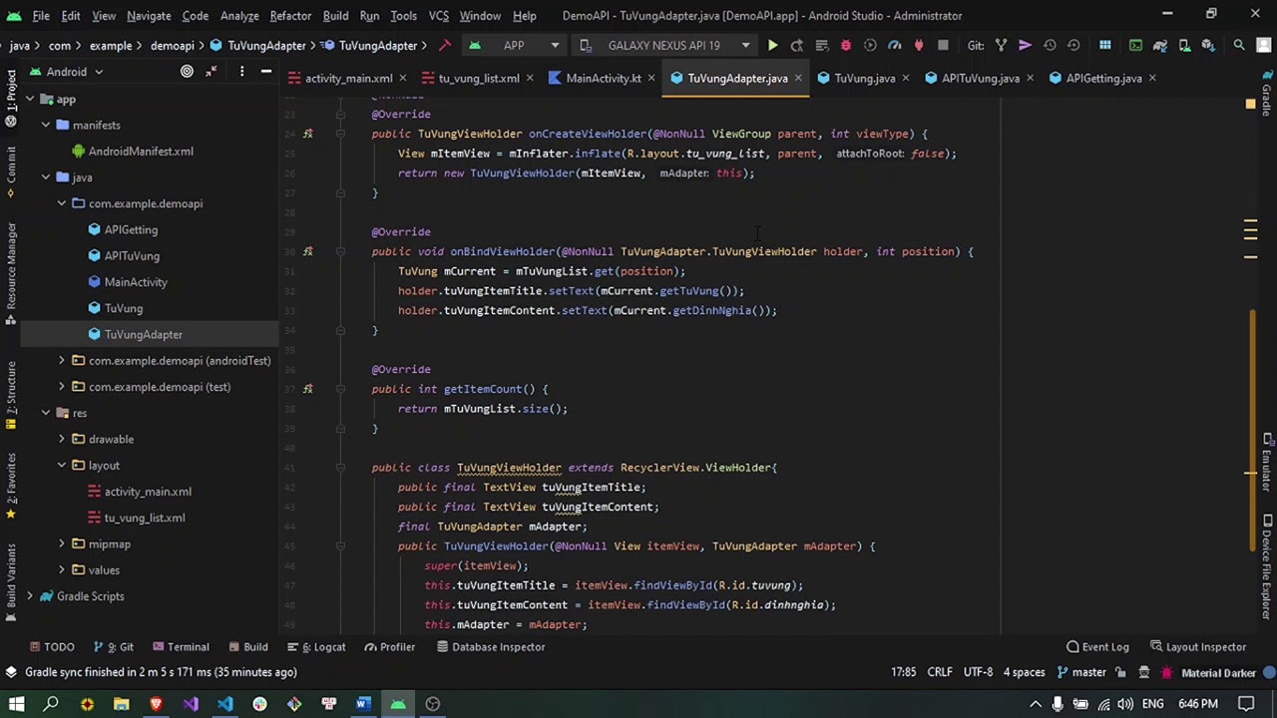Open Microsoft Word from the taskbar
The image size is (1277, 718).
click(363, 704)
